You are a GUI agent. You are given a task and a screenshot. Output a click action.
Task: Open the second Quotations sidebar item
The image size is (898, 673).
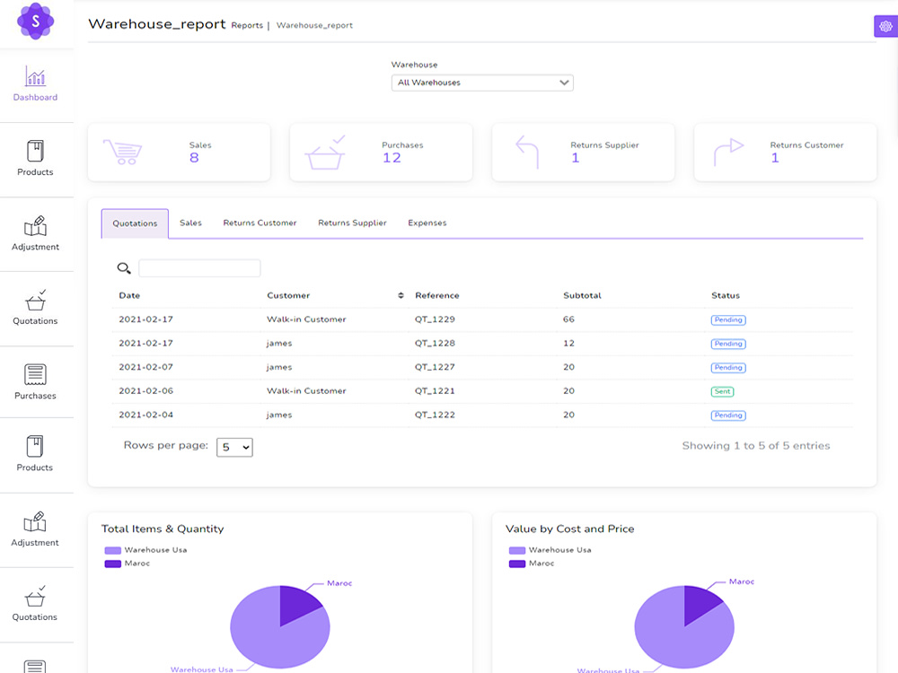[x=35, y=603]
